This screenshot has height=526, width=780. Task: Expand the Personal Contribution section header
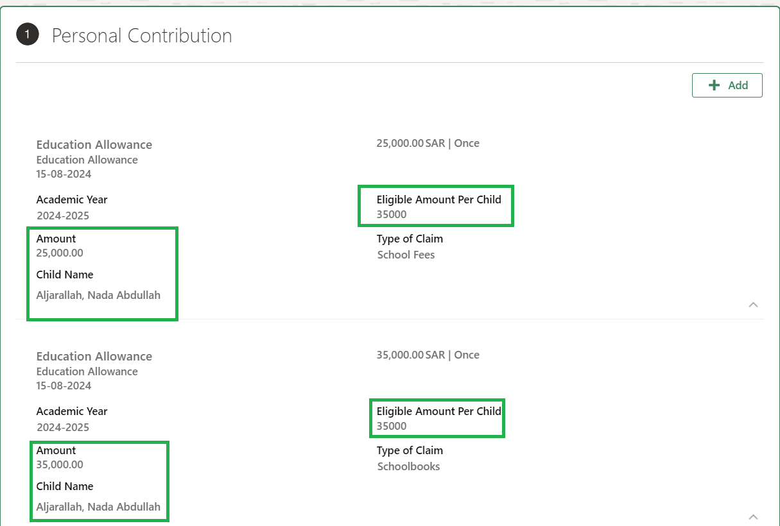coord(142,35)
